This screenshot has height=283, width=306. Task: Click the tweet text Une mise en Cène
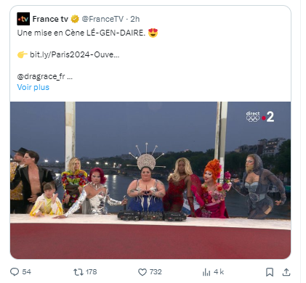pyautogui.click(x=51, y=33)
